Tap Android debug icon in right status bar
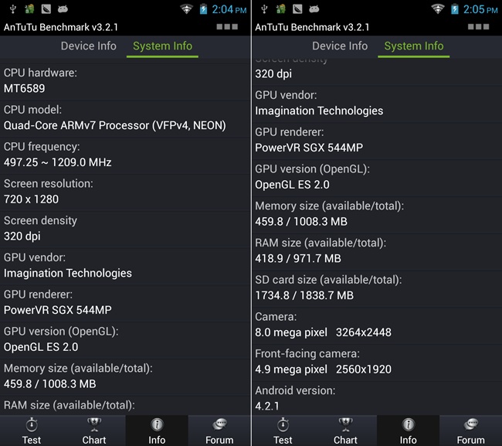The image size is (502, 446). (314, 9)
